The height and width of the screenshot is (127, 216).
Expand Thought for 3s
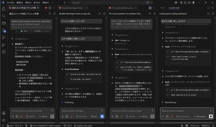point(72,46)
